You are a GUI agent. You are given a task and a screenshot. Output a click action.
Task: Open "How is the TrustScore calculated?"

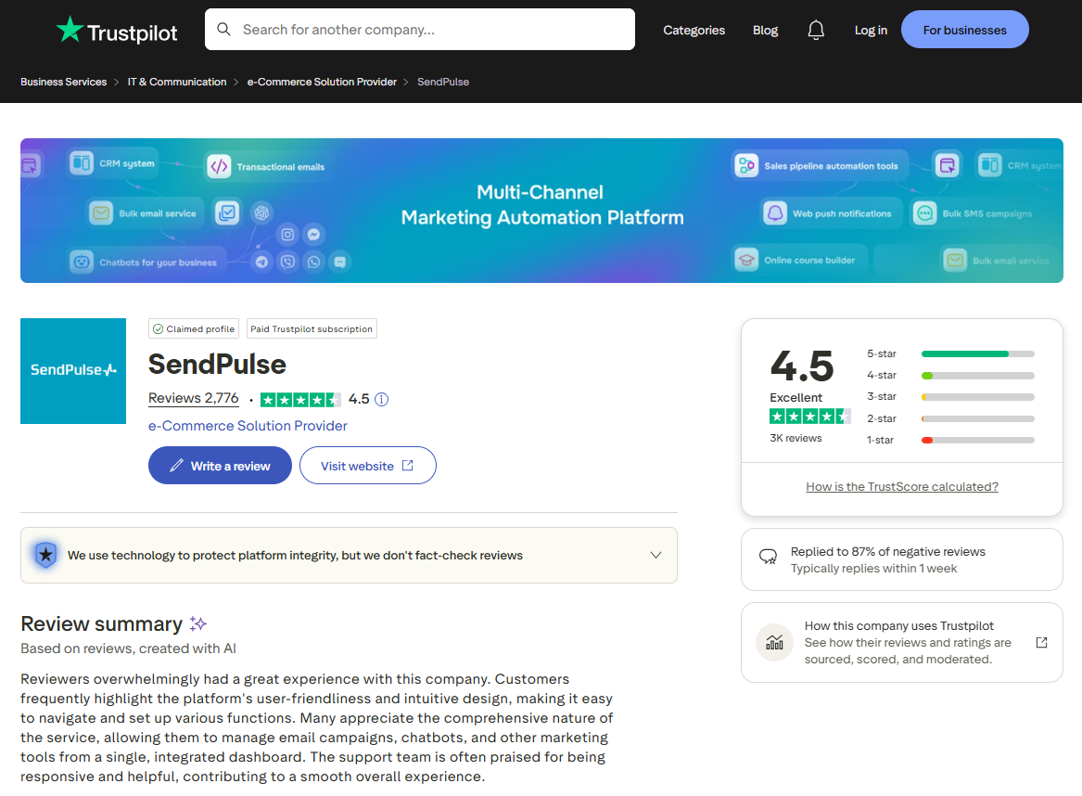point(901,486)
